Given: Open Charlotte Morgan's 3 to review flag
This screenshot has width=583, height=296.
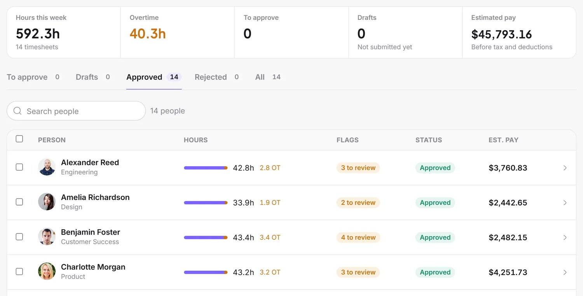Looking at the screenshot, I should click(x=358, y=272).
